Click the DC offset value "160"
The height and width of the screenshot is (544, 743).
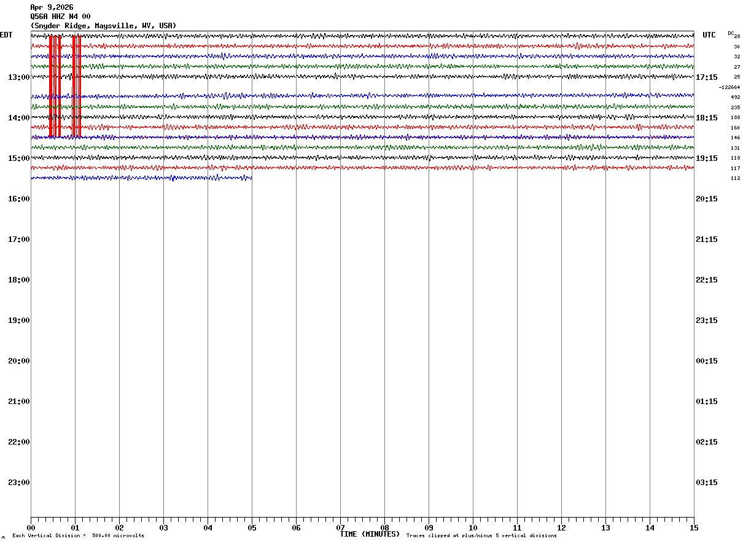736,128
